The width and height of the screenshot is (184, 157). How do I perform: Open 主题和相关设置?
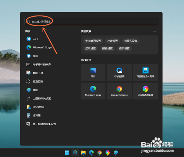pos(39,98)
